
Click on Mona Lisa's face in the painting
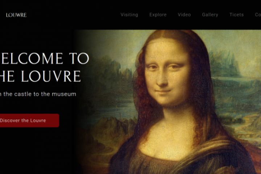click(167, 73)
